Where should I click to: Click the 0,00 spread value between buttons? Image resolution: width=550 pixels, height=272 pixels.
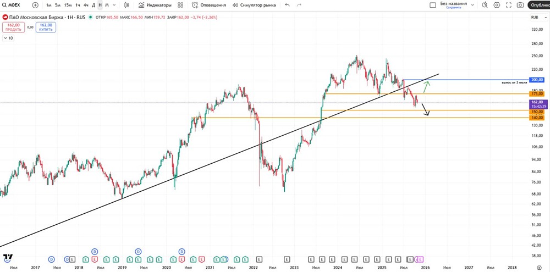[x=30, y=27]
